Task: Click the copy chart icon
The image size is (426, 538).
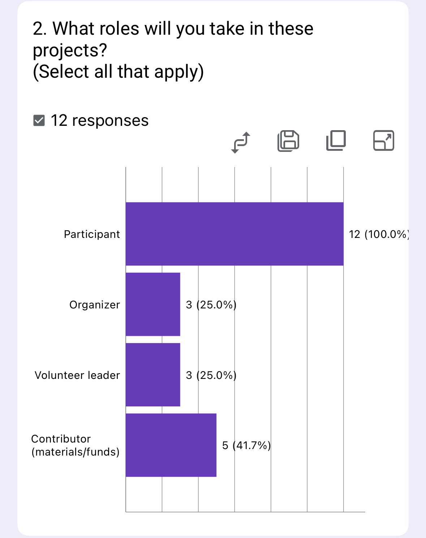Action: tap(336, 141)
